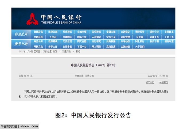The width and height of the screenshot is (187, 129).
Task: Select the 在线申报 menu item
Action: (x=67, y=47)
